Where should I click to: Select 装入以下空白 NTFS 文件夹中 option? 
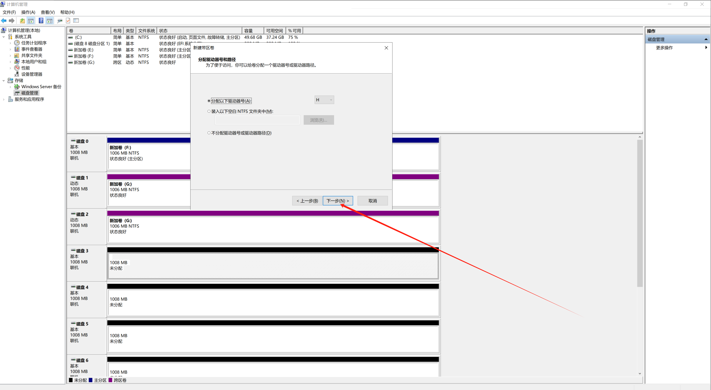209,111
